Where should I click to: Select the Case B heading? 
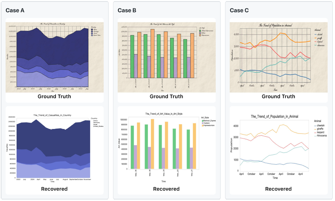127,10
